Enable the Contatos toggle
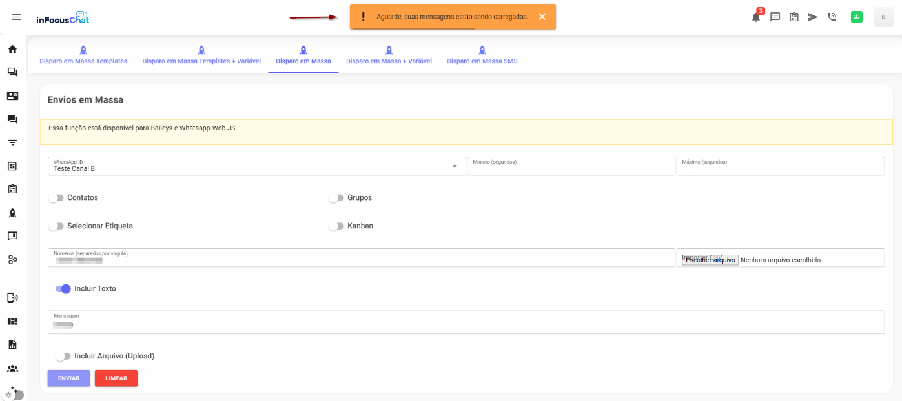The width and height of the screenshot is (902, 401). pos(56,198)
